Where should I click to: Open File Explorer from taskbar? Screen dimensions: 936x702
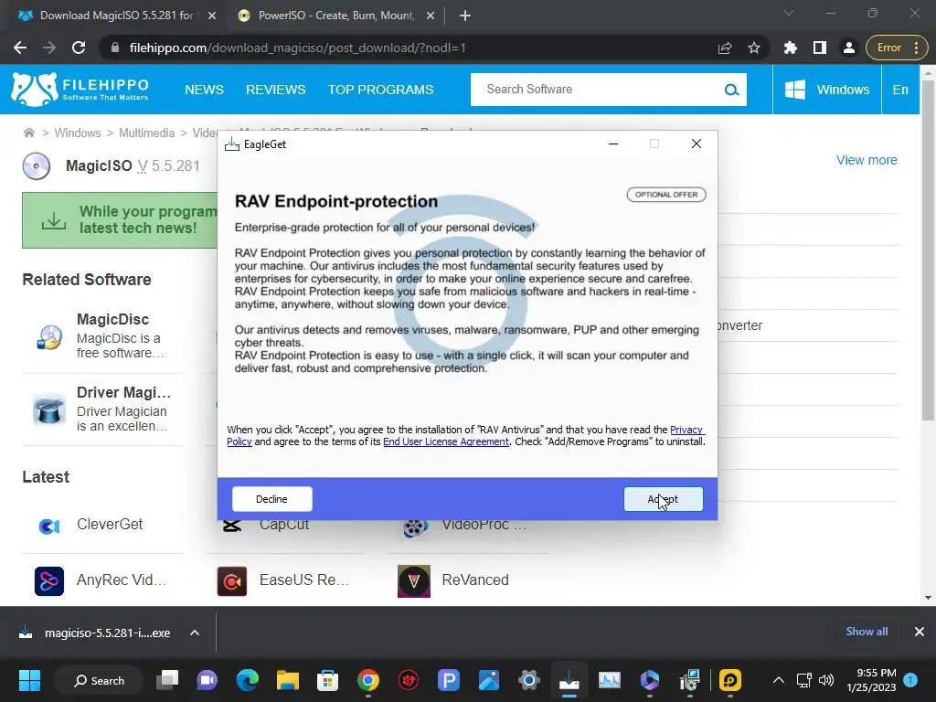click(287, 680)
